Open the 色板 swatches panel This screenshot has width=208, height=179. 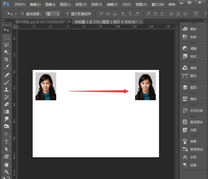tap(193, 37)
